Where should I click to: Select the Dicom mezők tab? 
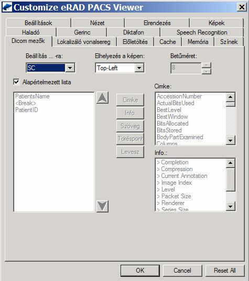click(28, 41)
